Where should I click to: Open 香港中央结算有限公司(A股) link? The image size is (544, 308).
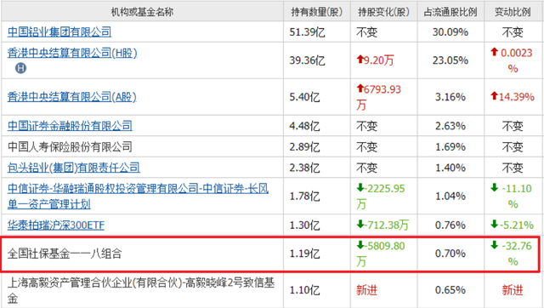tap(71, 96)
